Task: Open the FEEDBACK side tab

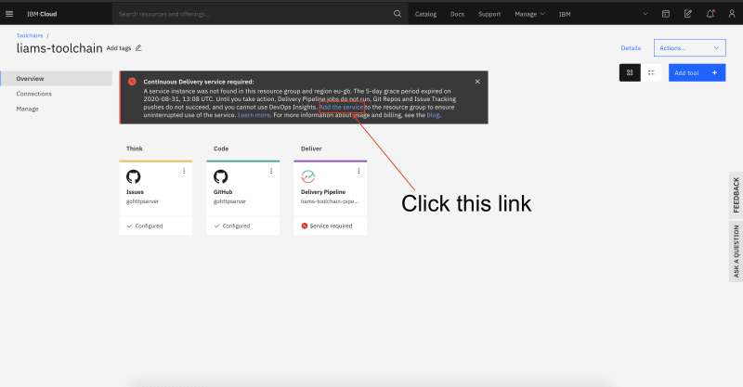Action: tap(736, 195)
